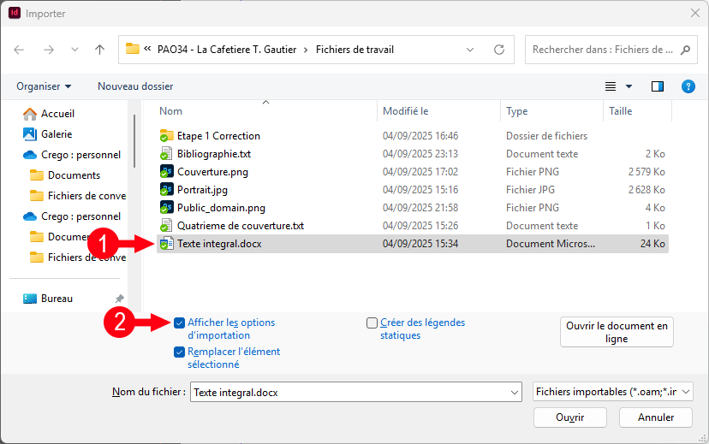
Task: Click the Couverture.png file icon
Action: tap(167, 172)
